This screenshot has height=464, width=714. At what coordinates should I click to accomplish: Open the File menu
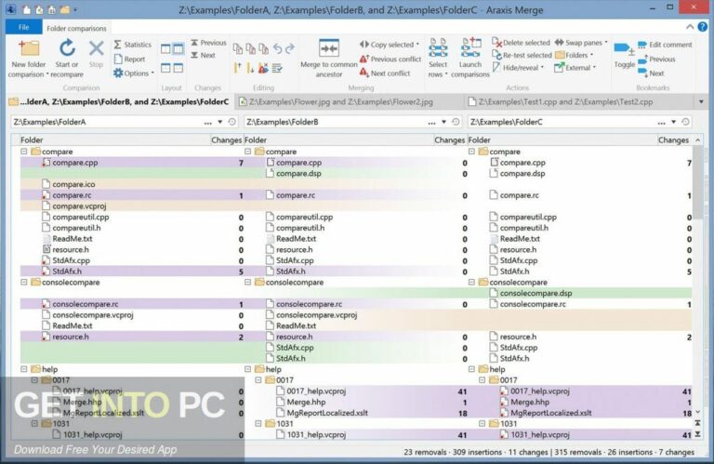tap(23, 27)
